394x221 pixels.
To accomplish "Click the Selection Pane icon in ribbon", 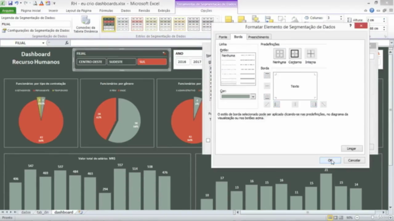I will (255, 20).
